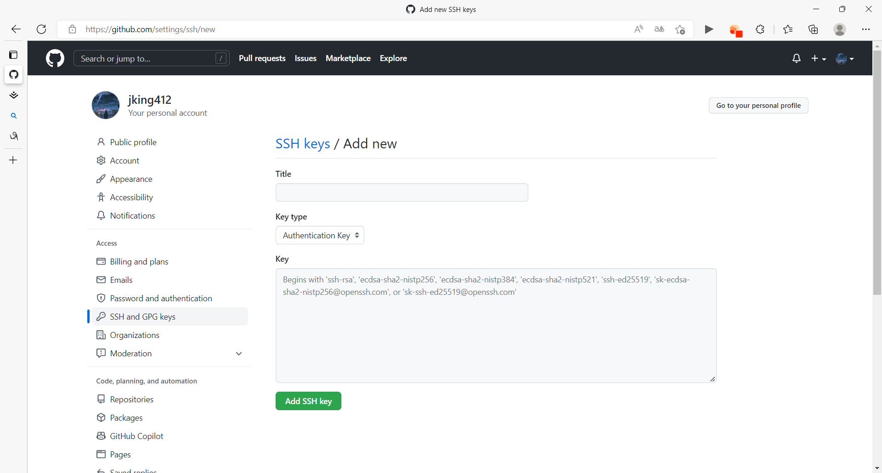Follow the SSH keys breadcrumb link
The image size is (882, 473).
click(x=303, y=144)
